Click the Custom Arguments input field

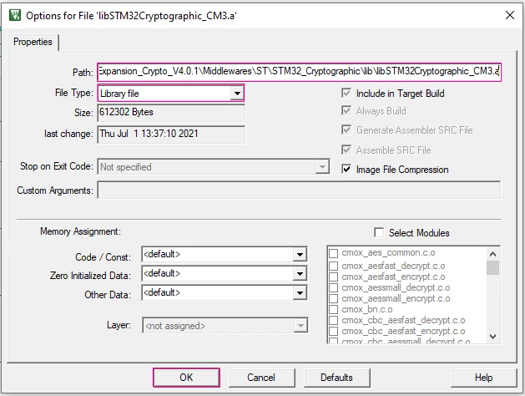pos(299,190)
